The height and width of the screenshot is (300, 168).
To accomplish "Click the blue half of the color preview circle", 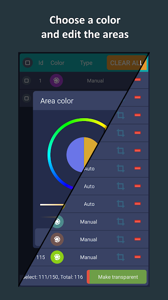I will tap(75, 155).
